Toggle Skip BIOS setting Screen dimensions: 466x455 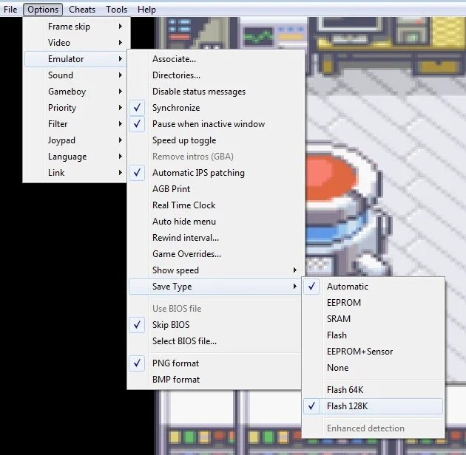[x=171, y=325]
